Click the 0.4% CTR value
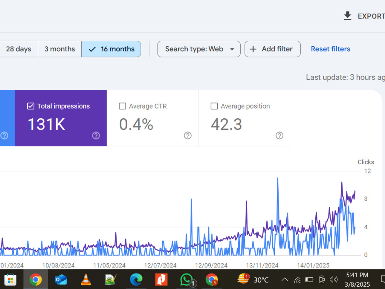The width and height of the screenshot is (385, 289). tap(136, 124)
